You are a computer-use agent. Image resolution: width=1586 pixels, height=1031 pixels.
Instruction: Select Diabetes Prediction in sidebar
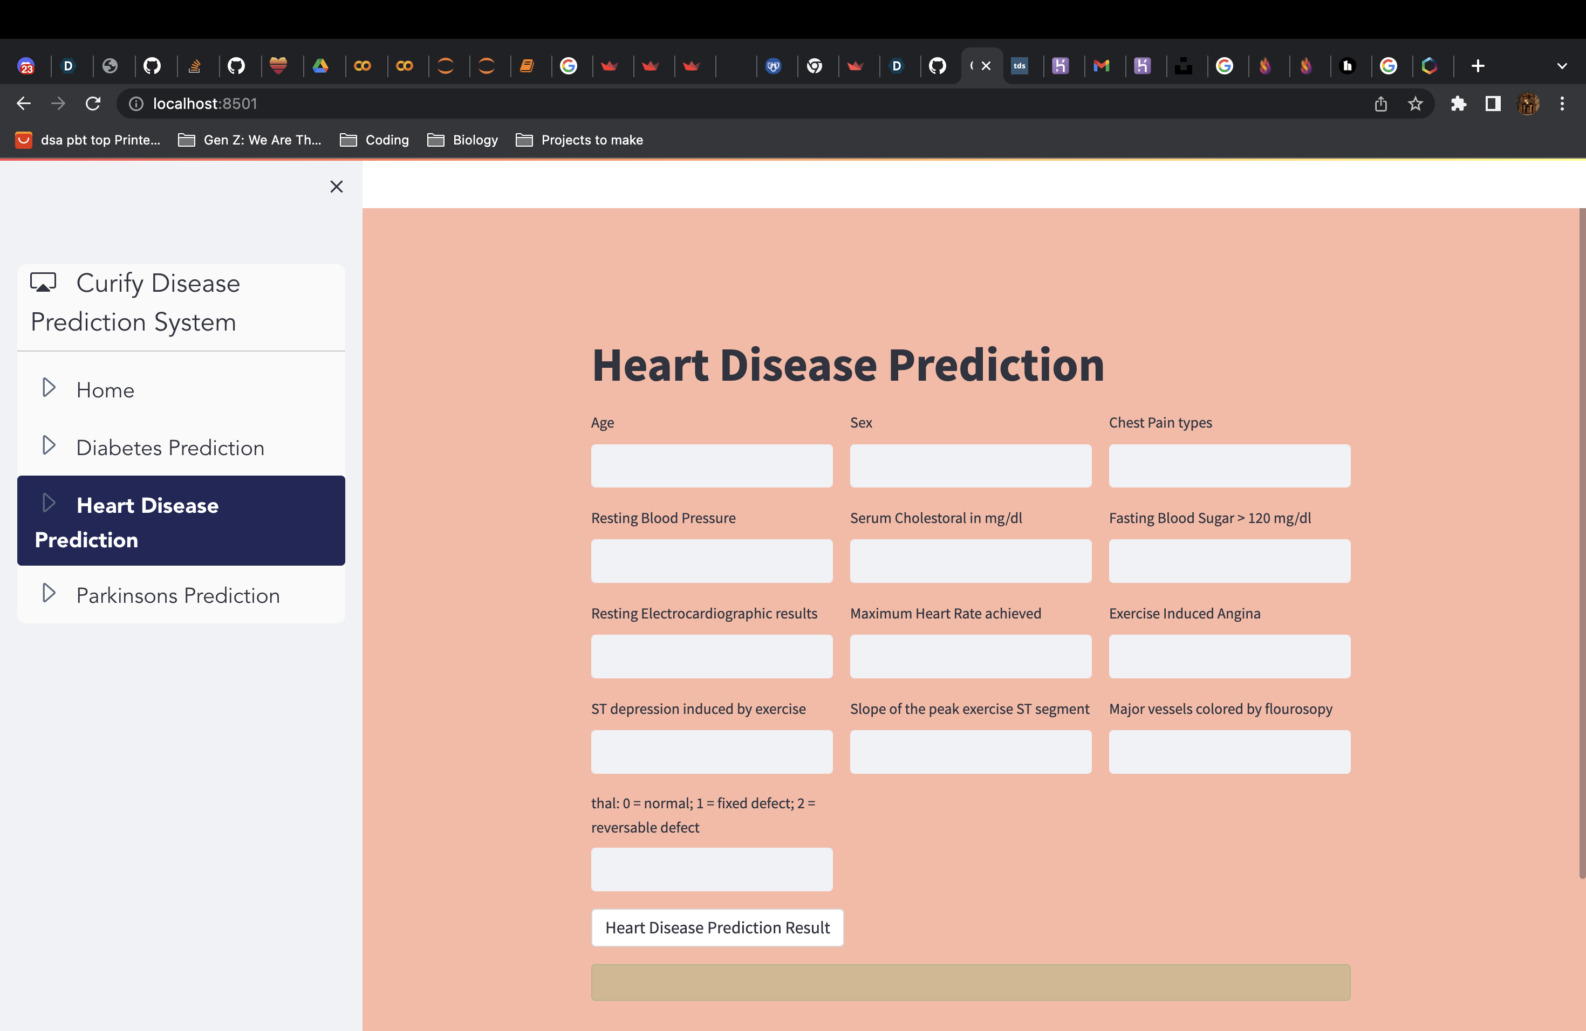click(170, 448)
